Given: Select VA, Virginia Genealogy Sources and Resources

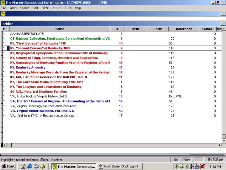Looking at the screenshot, I should coord(112,106).
